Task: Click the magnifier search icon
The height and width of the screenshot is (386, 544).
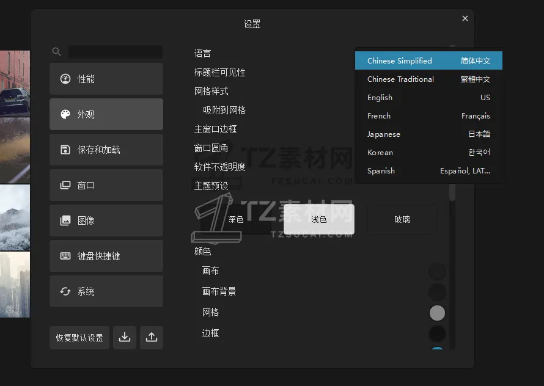Action: [57, 52]
